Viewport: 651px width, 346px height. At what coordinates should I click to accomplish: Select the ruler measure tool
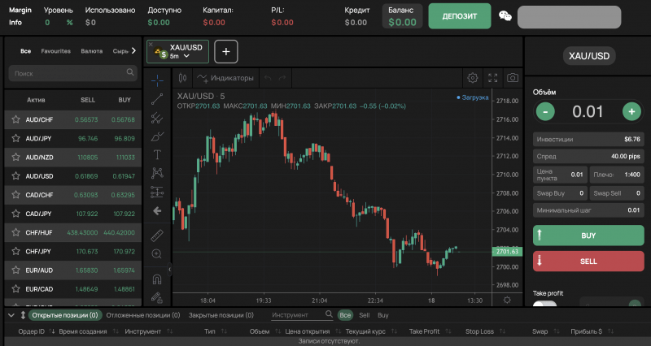(157, 236)
